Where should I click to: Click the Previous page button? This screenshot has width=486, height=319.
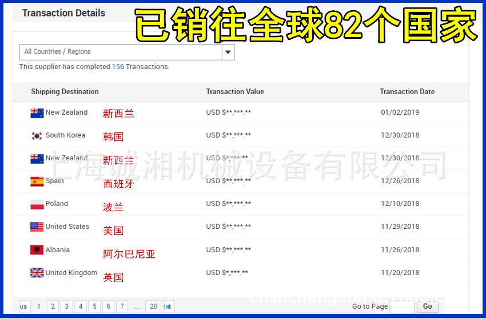pos(25,306)
